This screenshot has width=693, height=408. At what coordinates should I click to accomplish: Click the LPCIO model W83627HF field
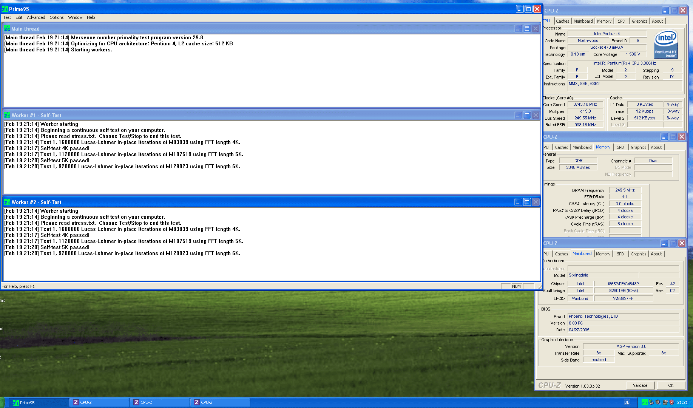[x=624, y=299]
